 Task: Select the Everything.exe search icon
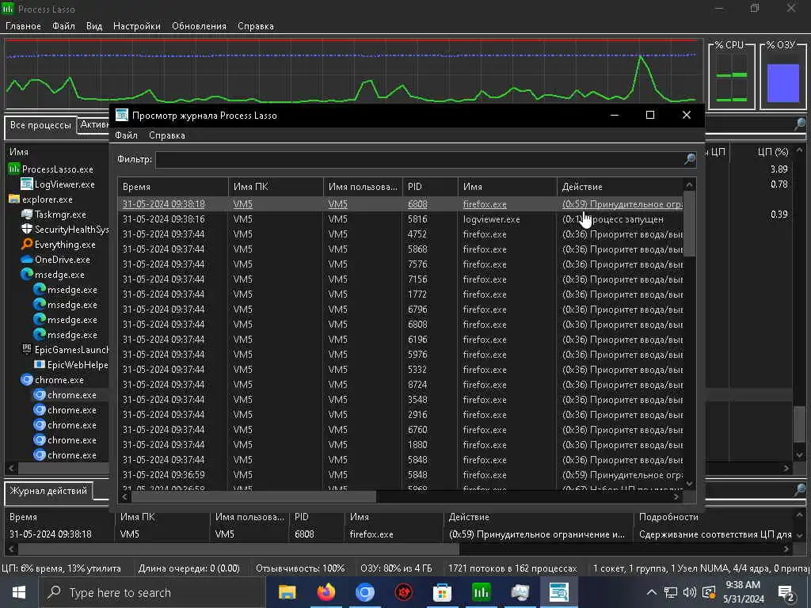[x=26, y=244]
